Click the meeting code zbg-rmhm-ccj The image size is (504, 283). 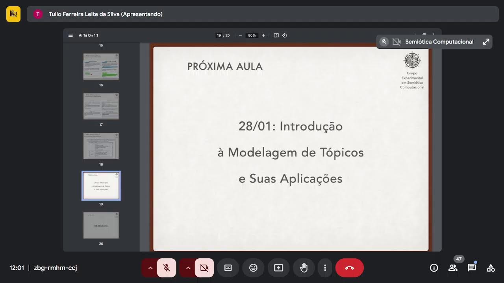56,268
